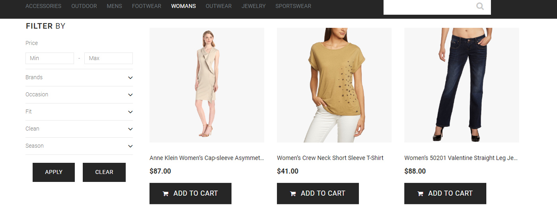Open the Women's Crew Neck T-Shirt title link

click(330, 158)
